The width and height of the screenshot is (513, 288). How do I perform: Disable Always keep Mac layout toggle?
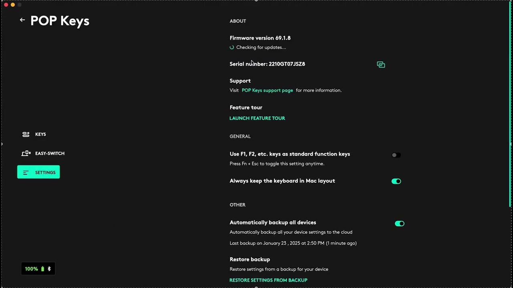click(x=396, y=181)
